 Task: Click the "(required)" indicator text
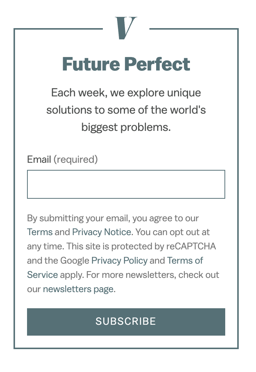[75, 159]
